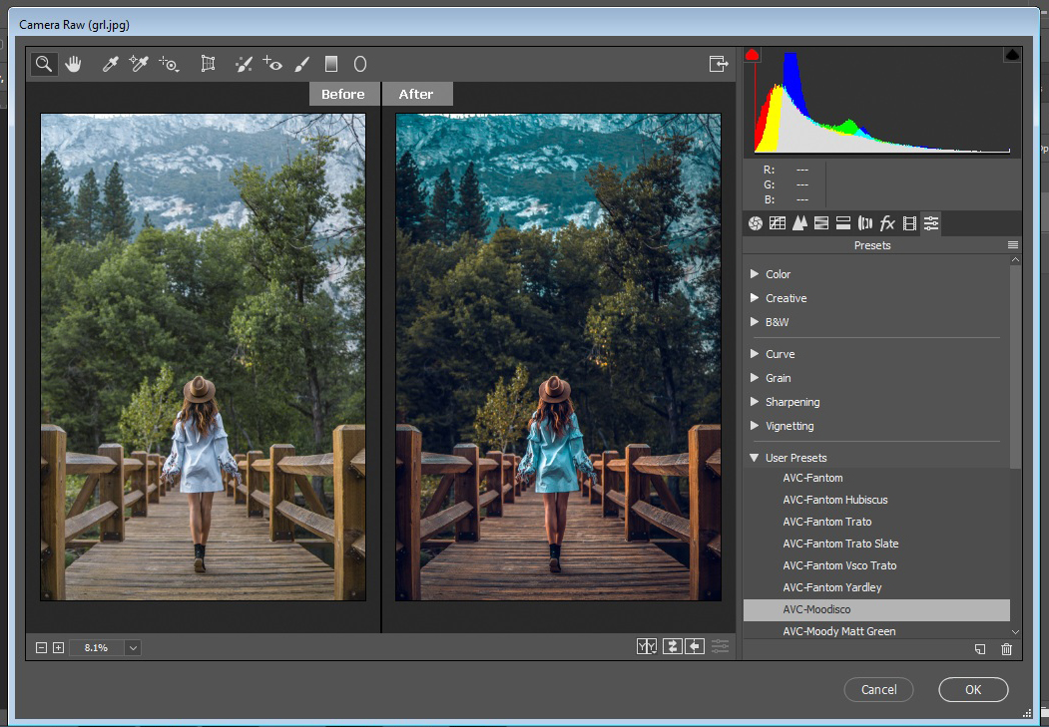
Task: Open the Calibration panel tab
Action: [x=909, y=223]
